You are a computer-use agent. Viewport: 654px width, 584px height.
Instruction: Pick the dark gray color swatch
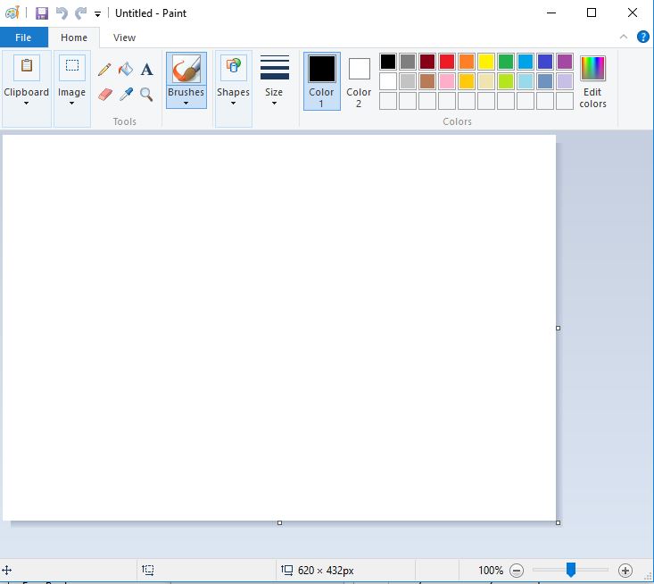click(408, 62)
